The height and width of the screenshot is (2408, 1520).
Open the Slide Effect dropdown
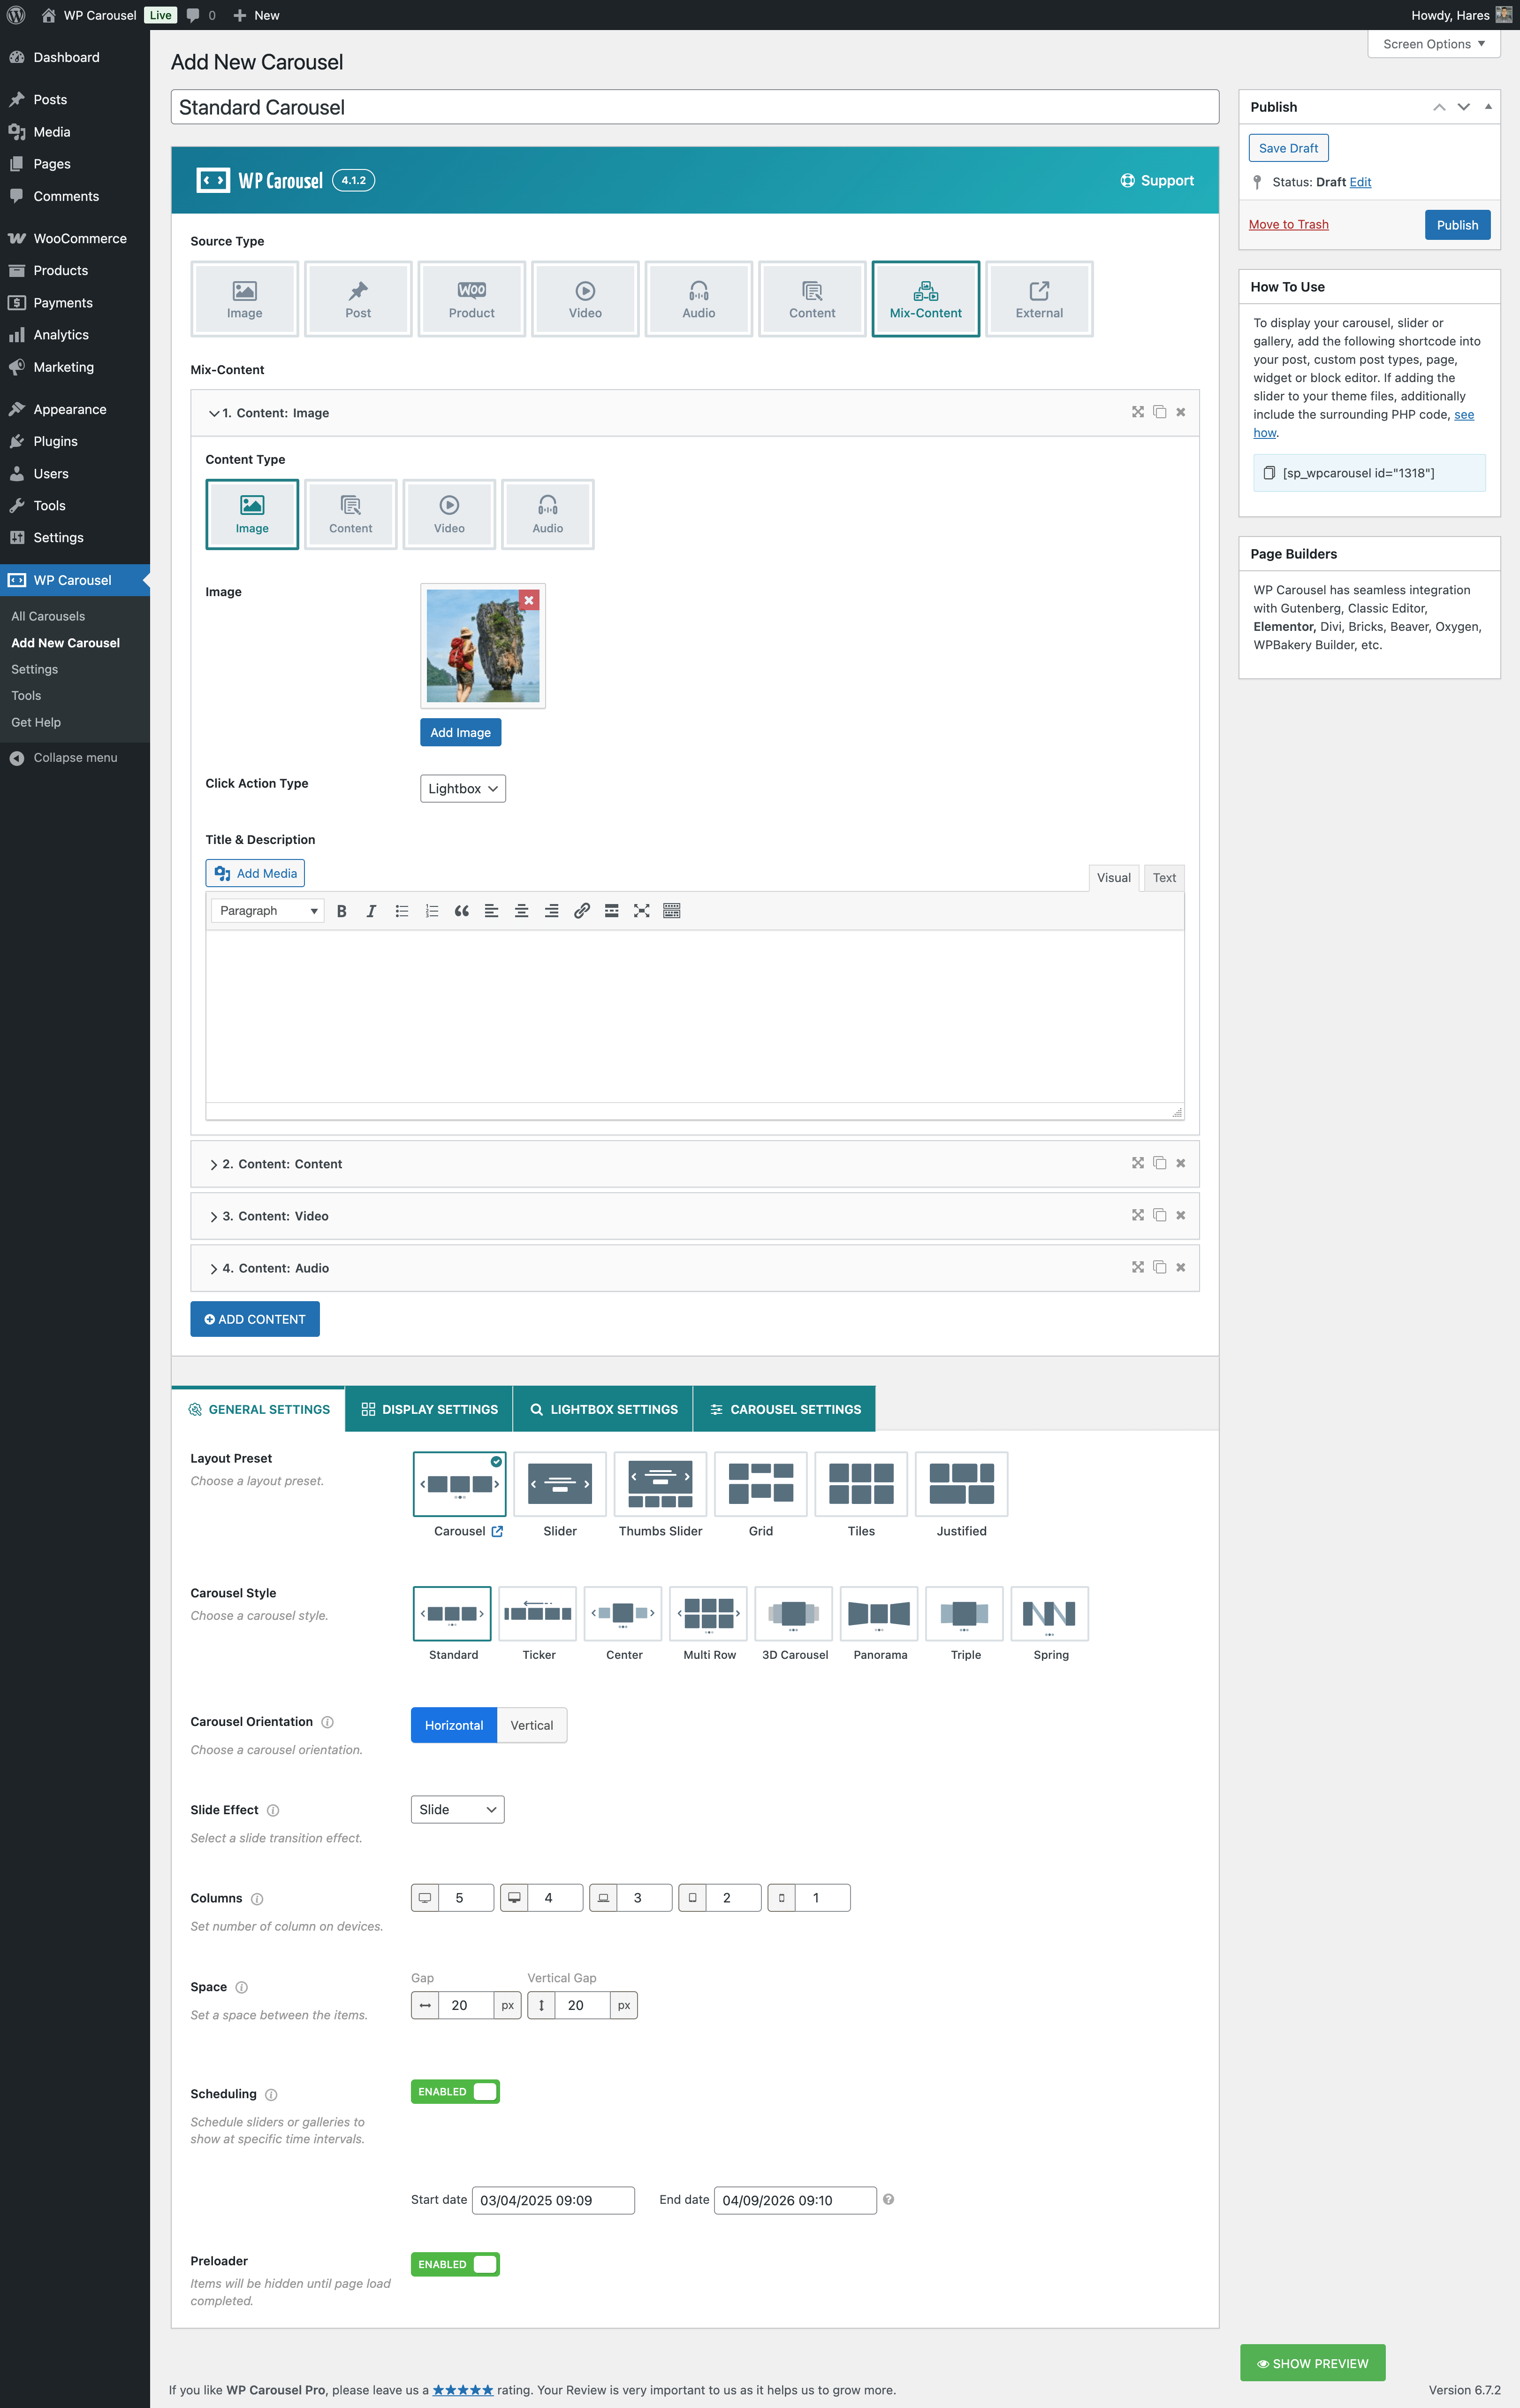pos(458,1810)
